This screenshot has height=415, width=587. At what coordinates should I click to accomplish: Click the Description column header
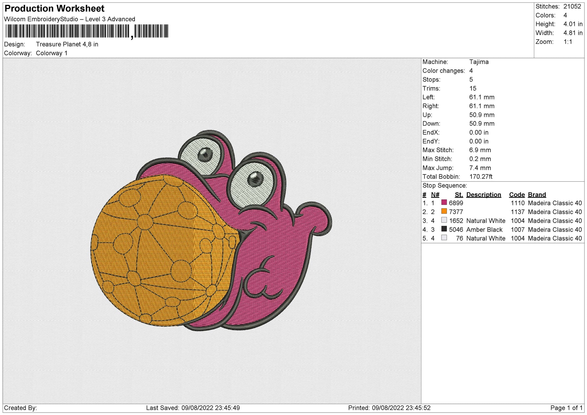[x=484, y=195]
